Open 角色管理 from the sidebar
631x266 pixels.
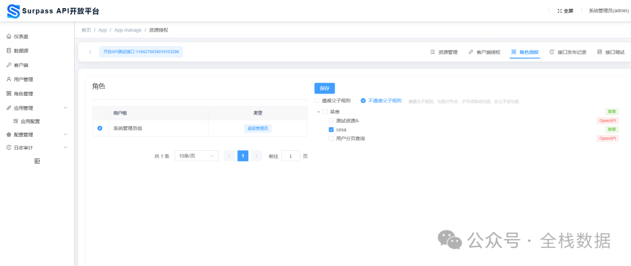(23, 94)
